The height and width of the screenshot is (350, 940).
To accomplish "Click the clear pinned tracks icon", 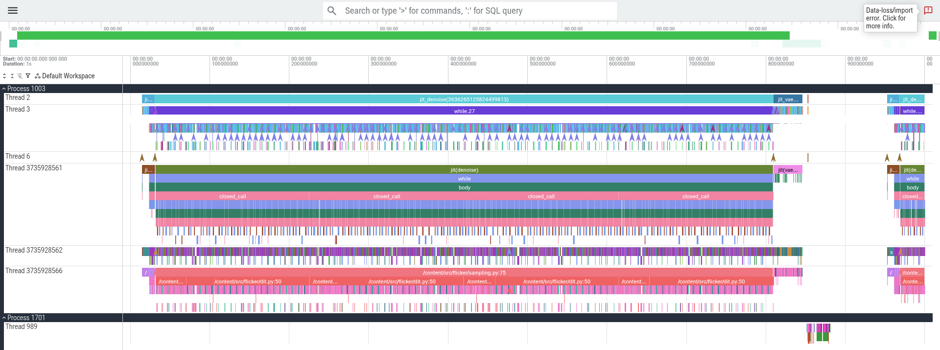I will [x=20, y=76].
